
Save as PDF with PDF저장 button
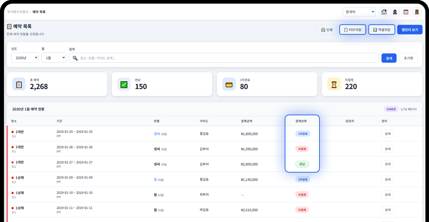click(353, 30)
